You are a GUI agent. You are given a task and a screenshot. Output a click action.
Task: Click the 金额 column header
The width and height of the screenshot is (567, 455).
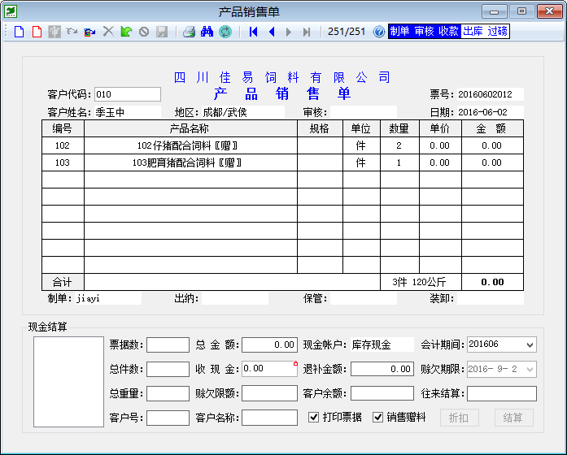492,128
